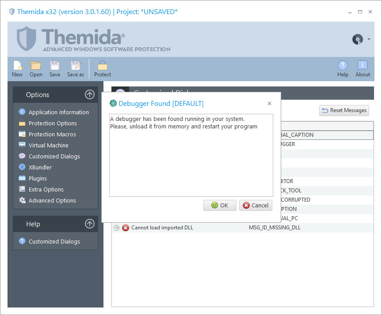Open the Plugins section
The height and width of the screenshot is (315, 382).
[x=38, y=178]
